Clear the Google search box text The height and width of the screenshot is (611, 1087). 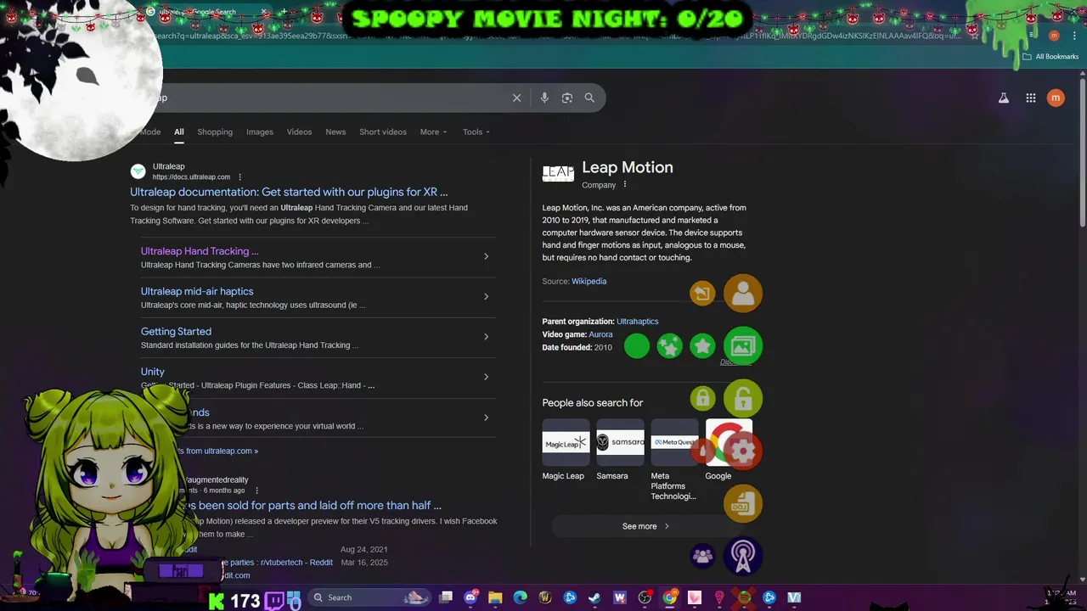point(516,98)
